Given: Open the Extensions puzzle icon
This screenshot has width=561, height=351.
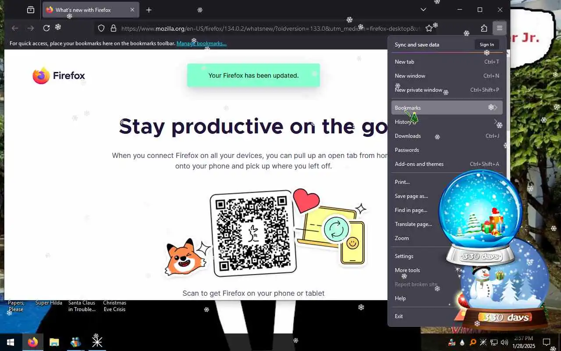Looking at the screenshot, I should (484, 28).
